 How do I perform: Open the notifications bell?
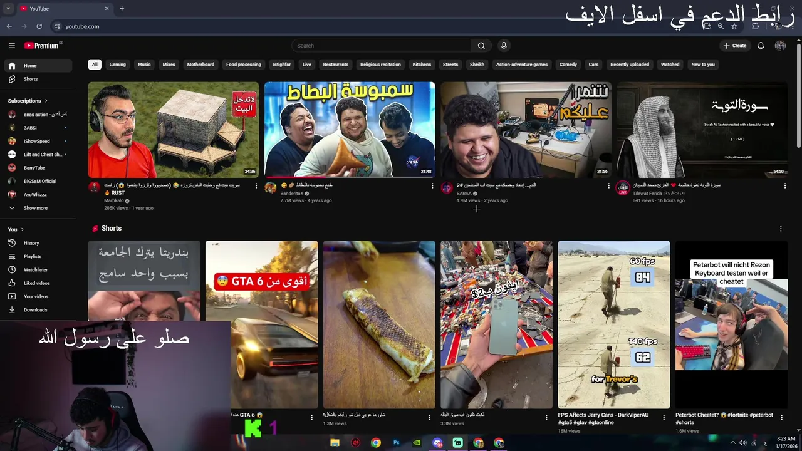pos(761,46)
